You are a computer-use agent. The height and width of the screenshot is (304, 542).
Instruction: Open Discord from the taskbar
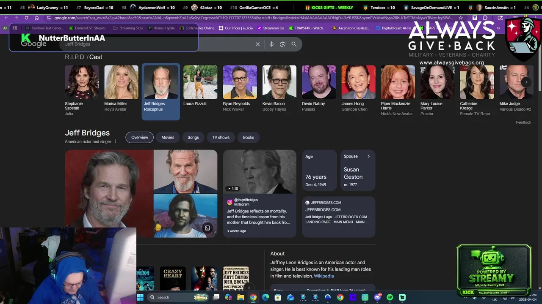pyautogui.click(x=377, y=297)
